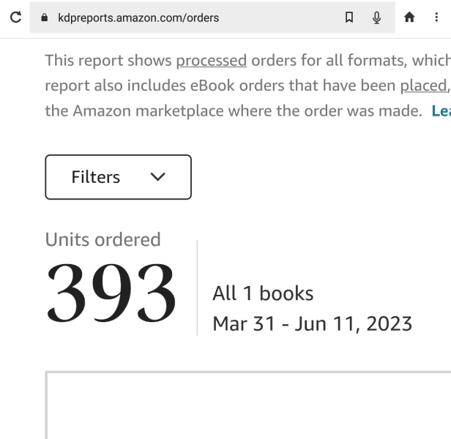Click the Mar 31 - Jun 11, 2023 date range

(x=312, y=323)
